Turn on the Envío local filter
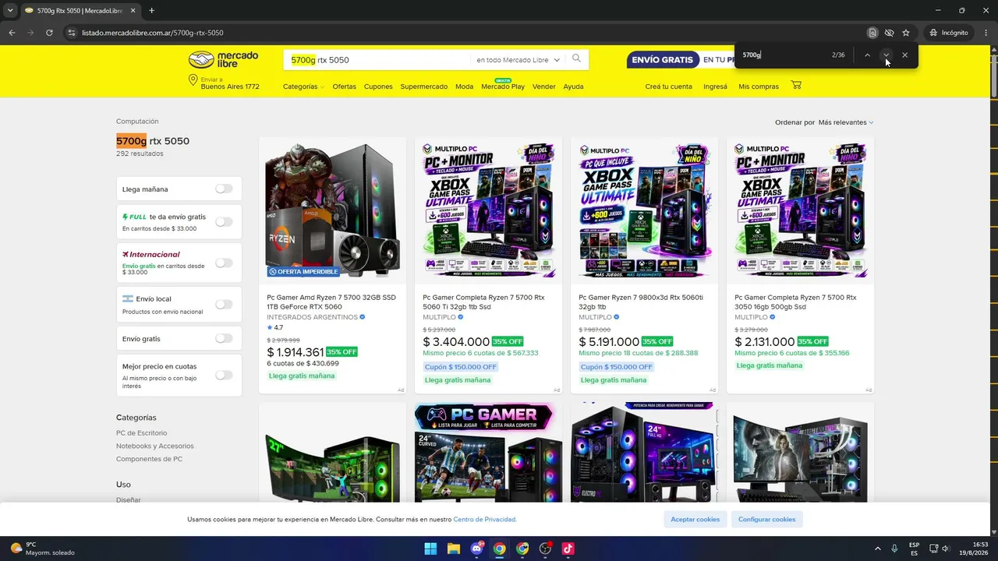998x561 pixels. click(224, 305)
